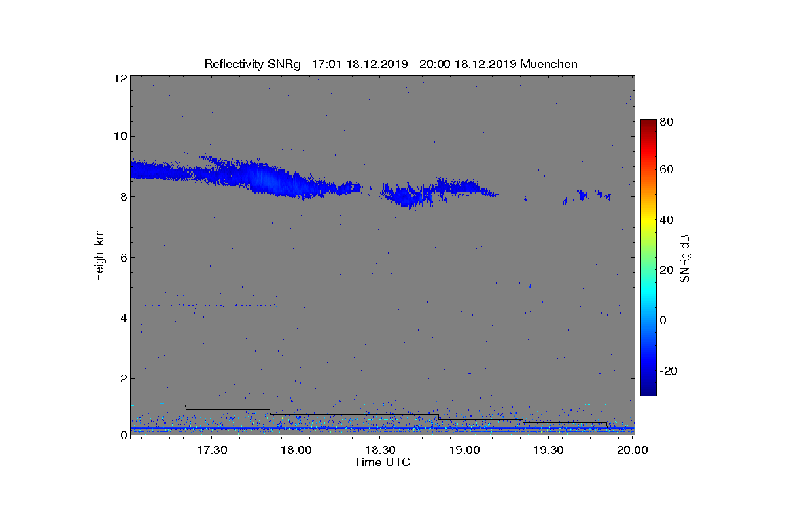Click the colorbar tick label '60'
Screen dimensions: 785x523
point(667,169)
